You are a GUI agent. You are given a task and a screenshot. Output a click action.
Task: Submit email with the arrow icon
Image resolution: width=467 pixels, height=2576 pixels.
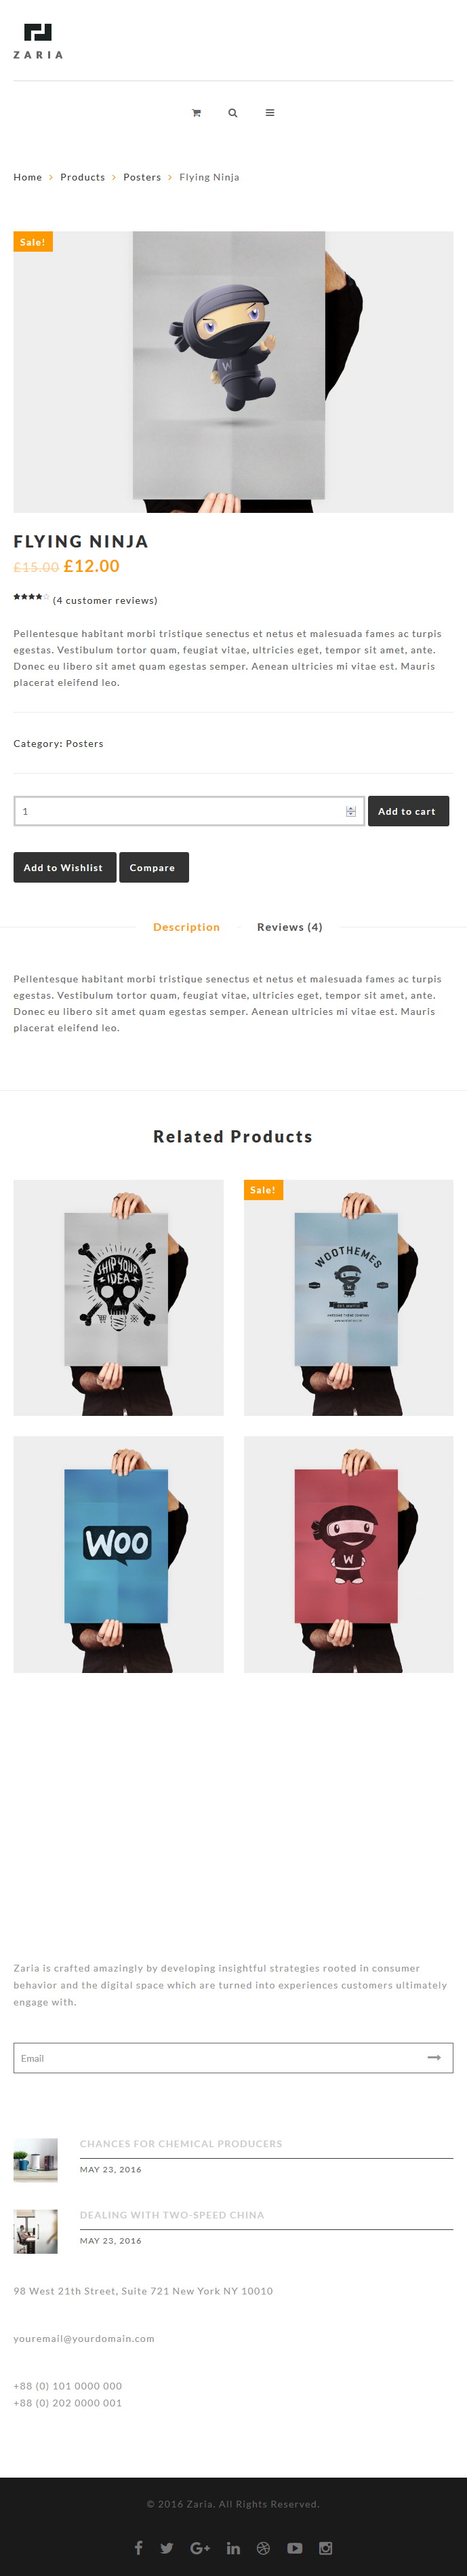[434, 2056]
